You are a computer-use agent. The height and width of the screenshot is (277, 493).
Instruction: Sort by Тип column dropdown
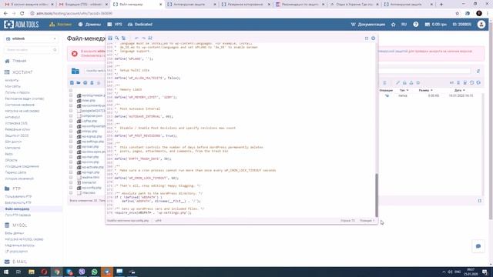(x=404, y=91)
